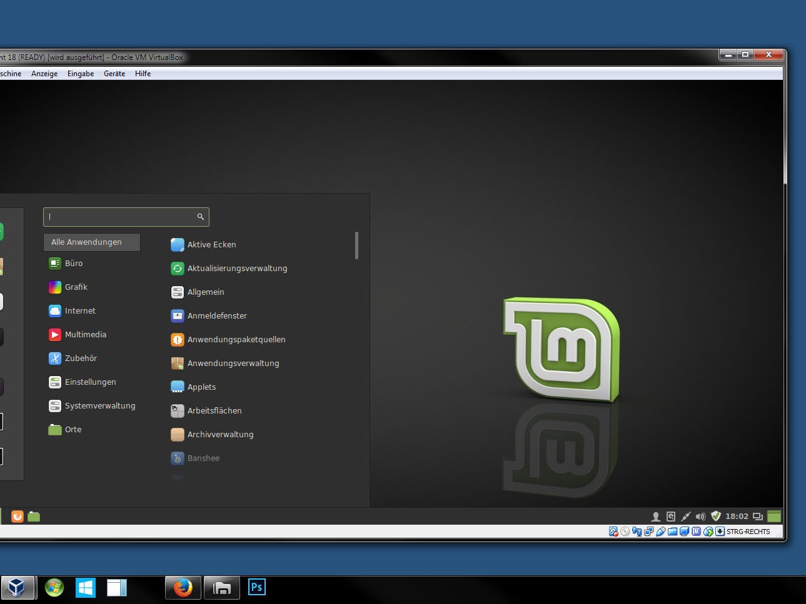This screenshot has height=604, width=806.
Task: Click the green workspace switcher box
Action: click(774, 516)
